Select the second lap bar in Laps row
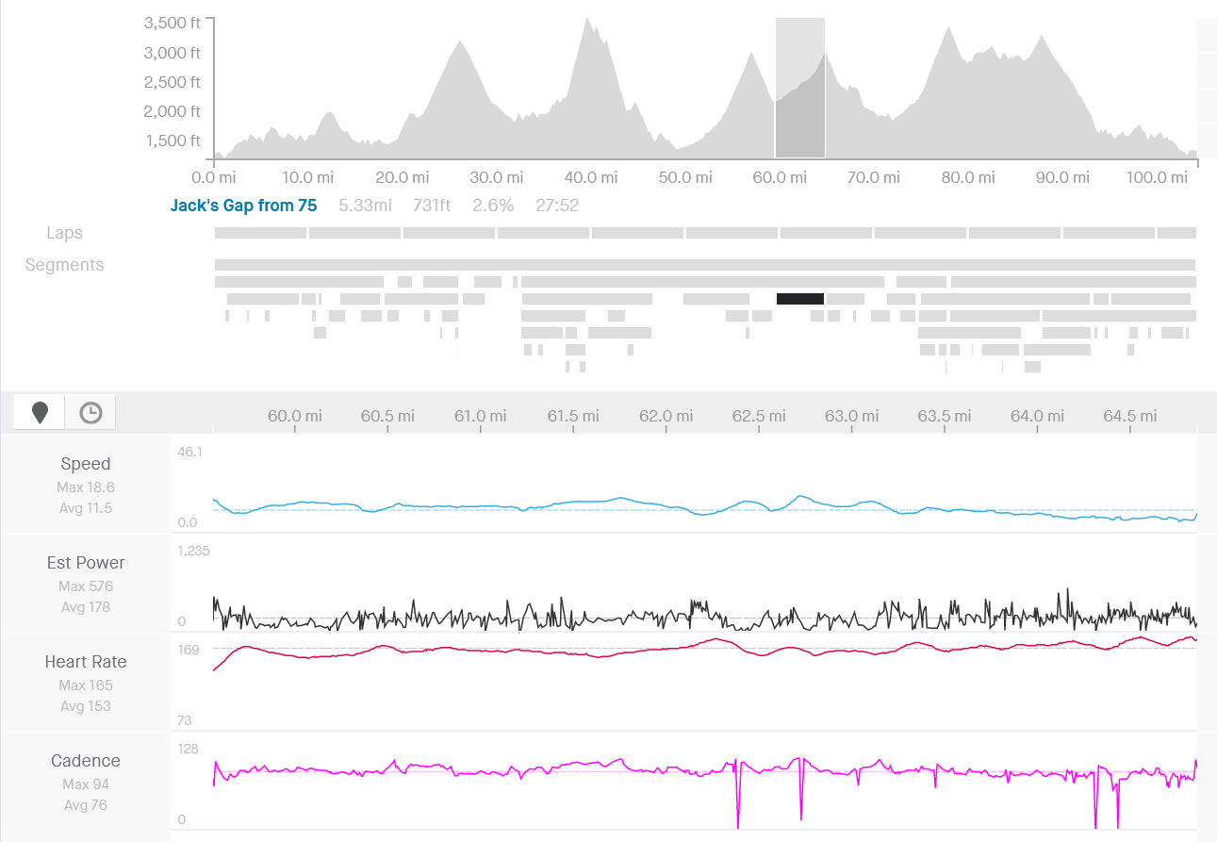1217x842 pixels. coord(354,233)
